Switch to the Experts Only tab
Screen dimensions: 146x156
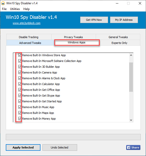[119, 43]
